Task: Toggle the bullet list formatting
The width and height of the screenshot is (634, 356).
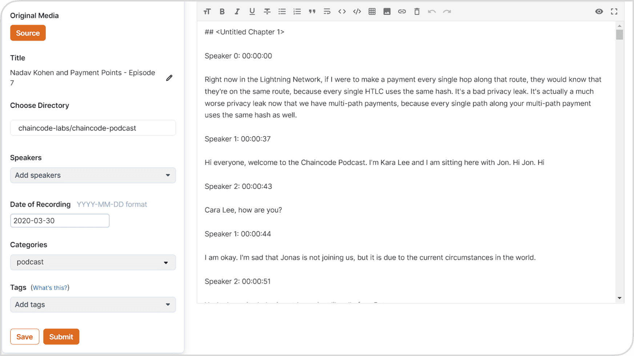Action: 282,11
